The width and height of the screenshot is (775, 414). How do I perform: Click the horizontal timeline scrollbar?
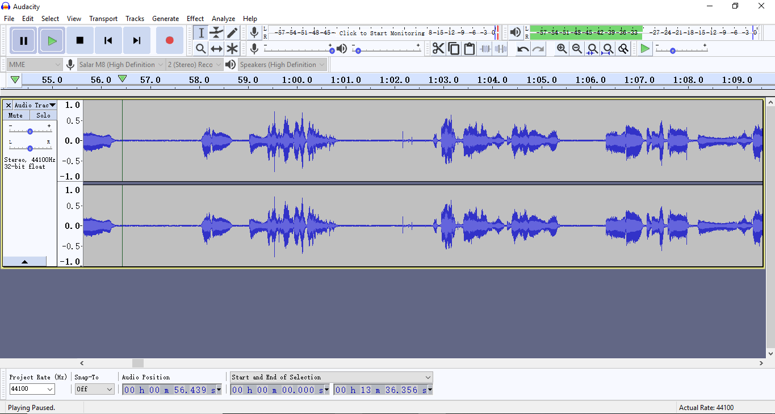137,363
